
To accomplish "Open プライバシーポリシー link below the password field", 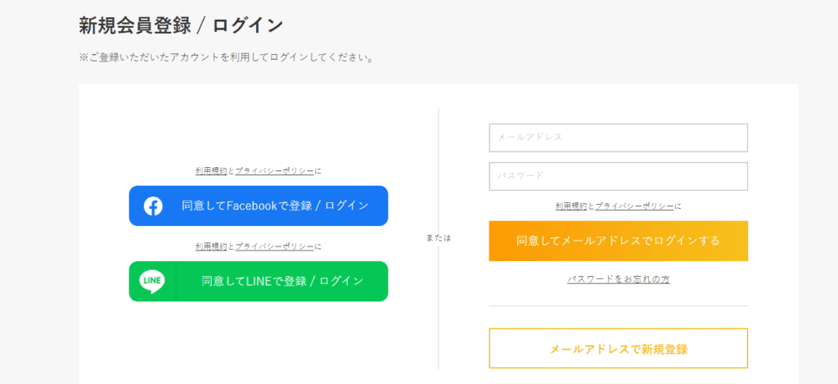I will click(634, 206).
